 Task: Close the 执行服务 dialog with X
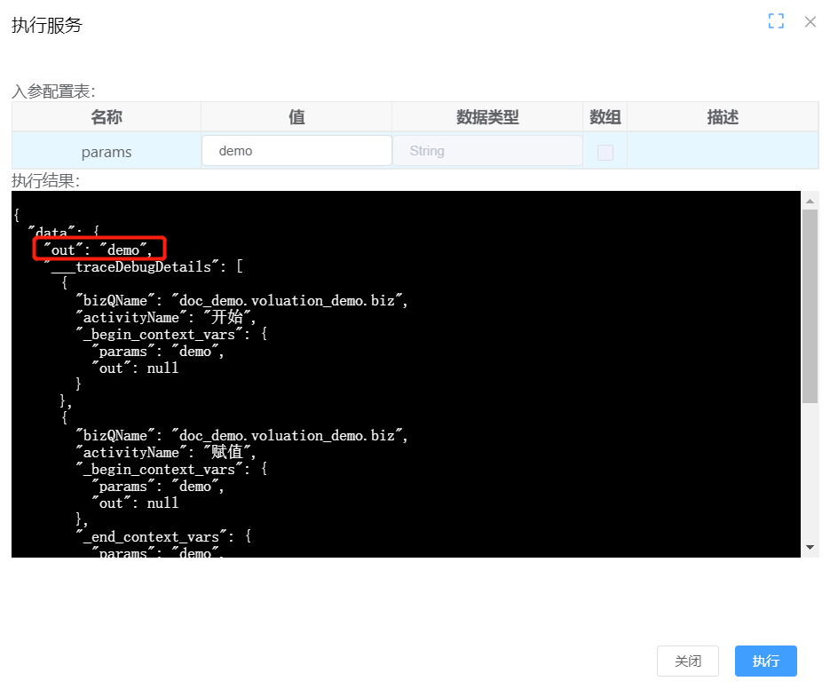point(810,21)
